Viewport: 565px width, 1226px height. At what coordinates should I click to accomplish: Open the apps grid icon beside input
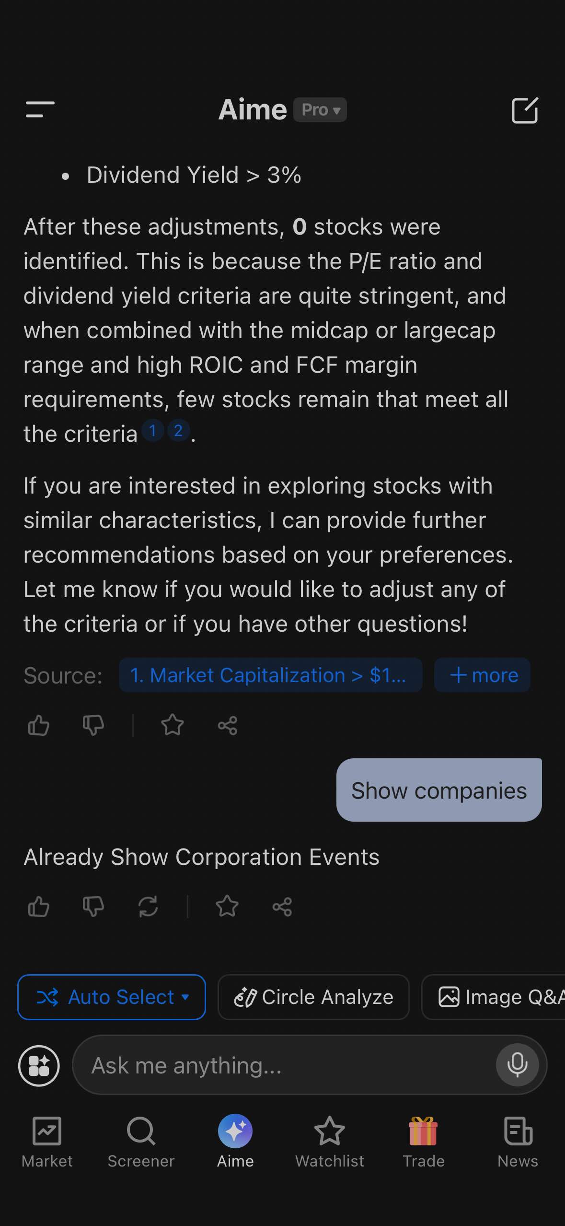point(39,1066)
